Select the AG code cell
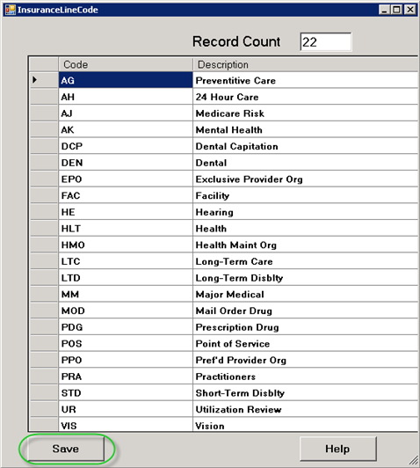The width and height of the screenshot is (420, 468). tap(126, 80)
